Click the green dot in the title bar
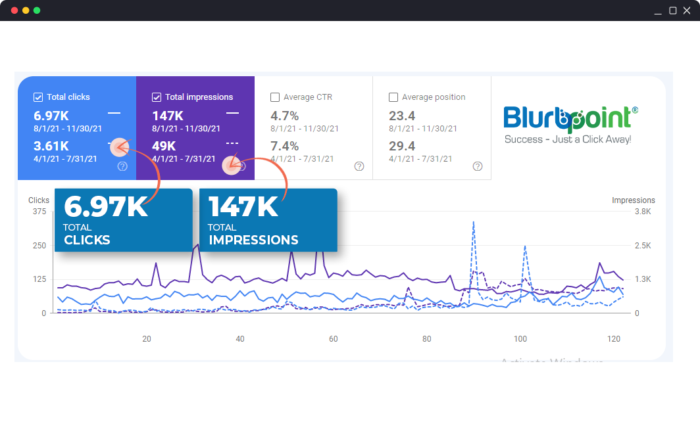The height and width of the screenshot is (433, 700). 37,11
